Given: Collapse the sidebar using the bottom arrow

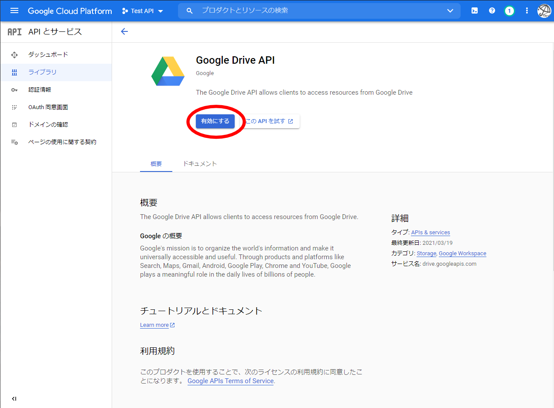Looking at the screenshot, I should [x=14, y=398].
